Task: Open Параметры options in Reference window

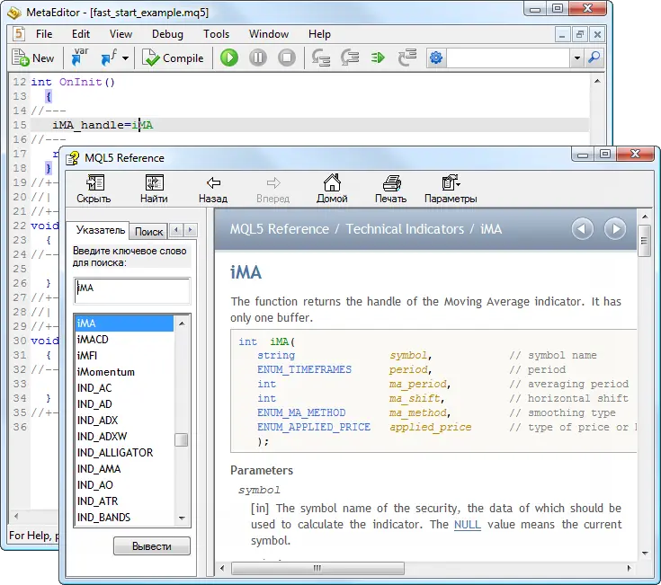Action: coord(451,189)
